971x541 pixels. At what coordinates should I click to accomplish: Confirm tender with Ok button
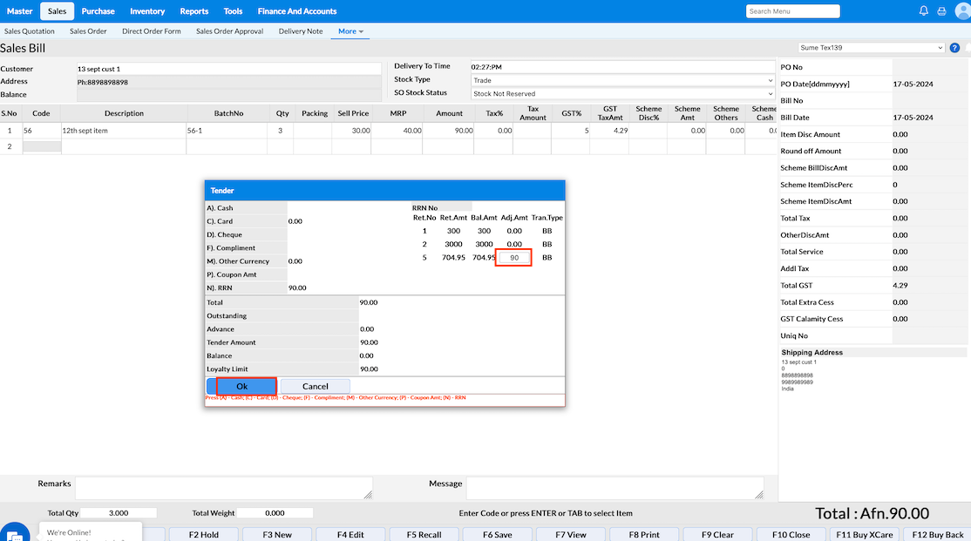point(241,386)
